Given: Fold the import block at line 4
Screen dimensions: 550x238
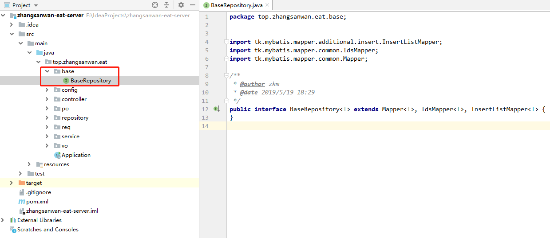Looking at the screenshot, I should coord(226,42).
